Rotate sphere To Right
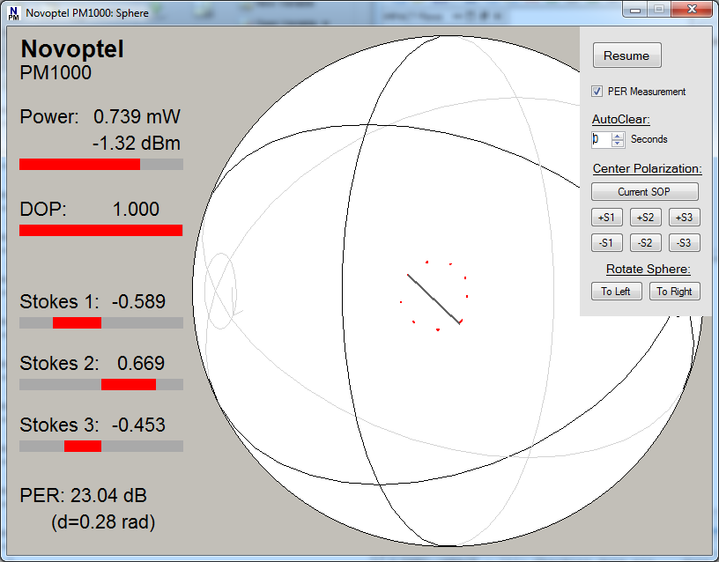Screen dimensions: 719x562 coord(675,292)
